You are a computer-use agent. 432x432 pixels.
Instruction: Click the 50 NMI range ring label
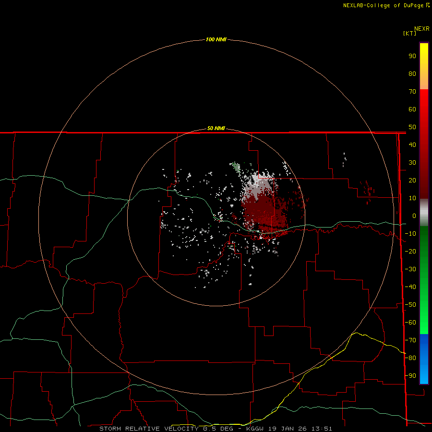216,128
